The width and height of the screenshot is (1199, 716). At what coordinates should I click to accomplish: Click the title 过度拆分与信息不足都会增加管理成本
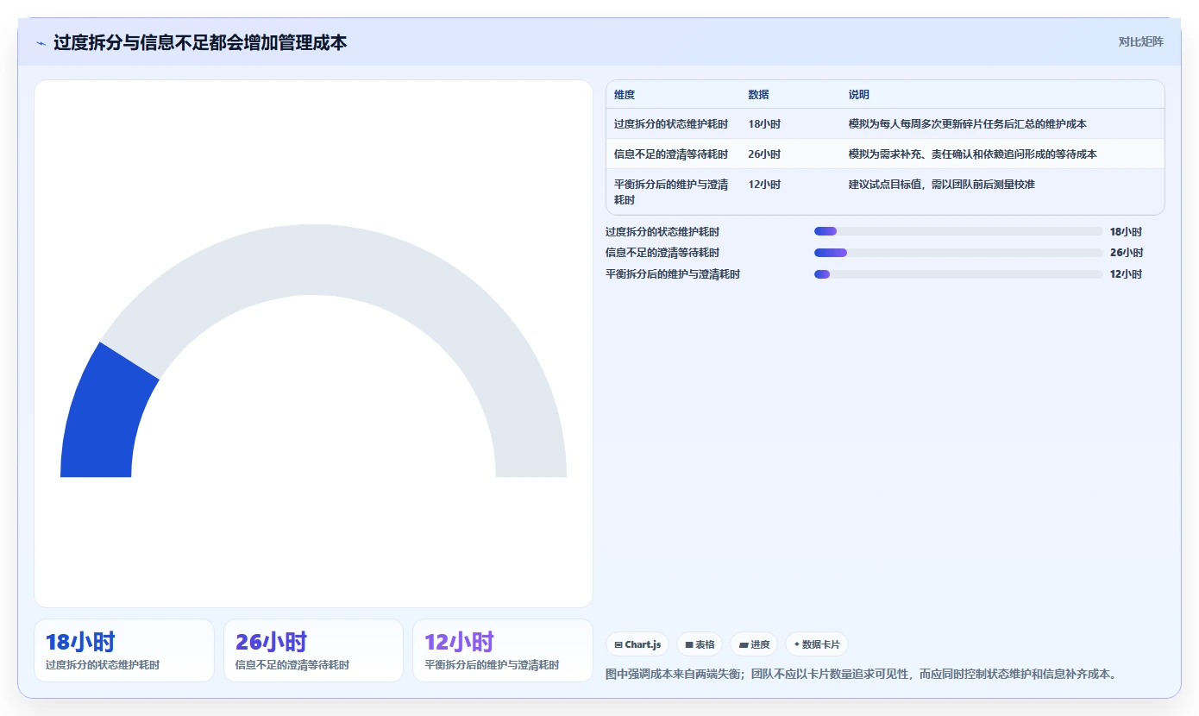tap(200, 42)
